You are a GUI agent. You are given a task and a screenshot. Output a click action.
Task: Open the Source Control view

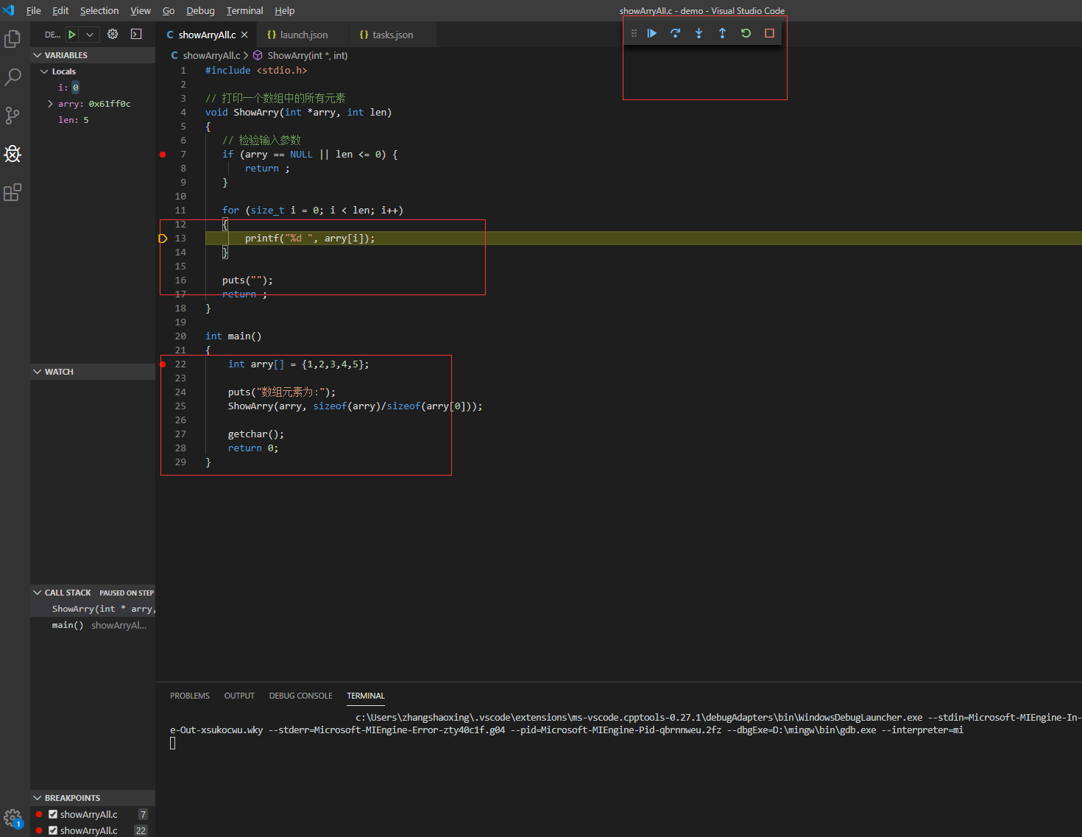[x=13, y=116]
